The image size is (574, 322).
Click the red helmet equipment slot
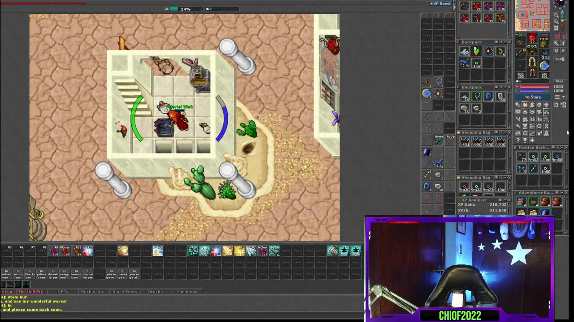(532, 38)
